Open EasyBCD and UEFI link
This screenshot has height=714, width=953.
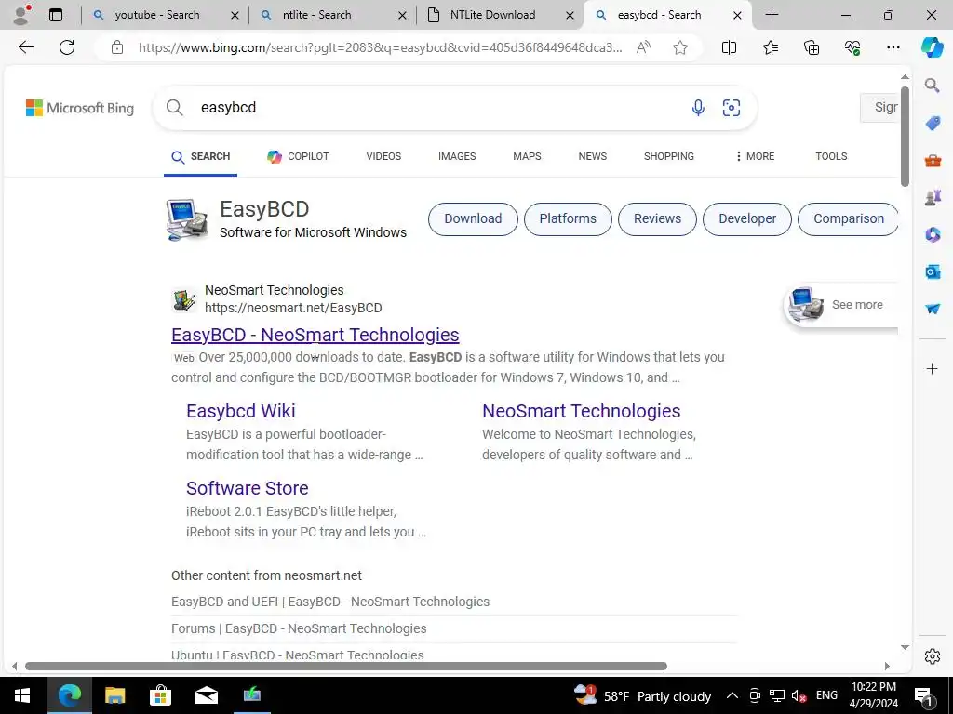click(x=330, y=602)
